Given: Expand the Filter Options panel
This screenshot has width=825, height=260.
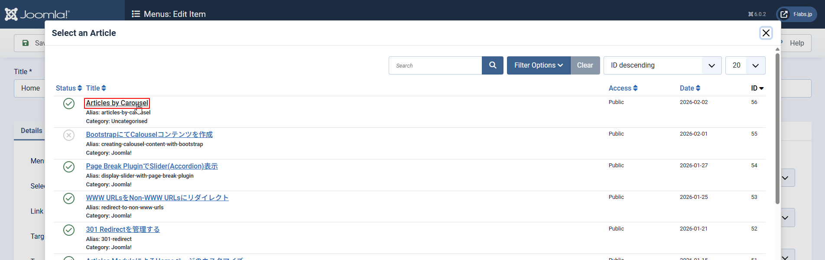Looking at the screenshot, I should click(x=538, y=65).
